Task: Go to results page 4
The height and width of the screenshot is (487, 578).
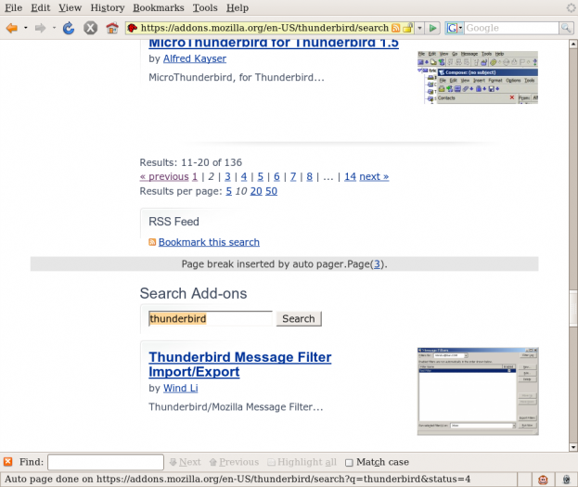Action: pos(244,176)
